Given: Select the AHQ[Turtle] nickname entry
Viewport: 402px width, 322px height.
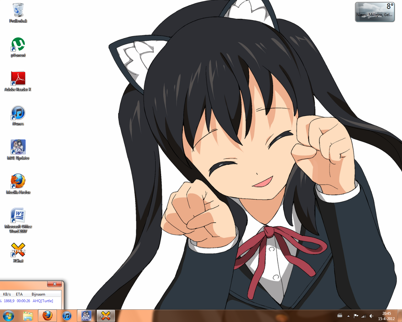Looking at the screenshot, I should click(43, 301).
